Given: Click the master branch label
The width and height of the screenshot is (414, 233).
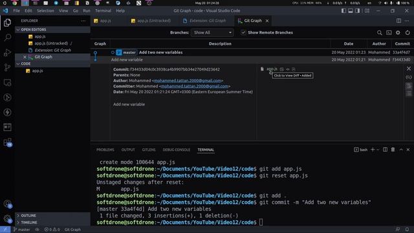Looking at the screenshot, I should coord(127,52).
